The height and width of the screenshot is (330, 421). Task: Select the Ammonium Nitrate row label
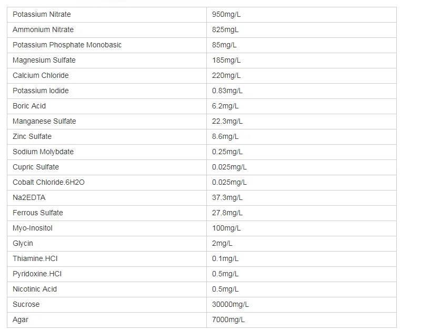click(x=43, y=29)
